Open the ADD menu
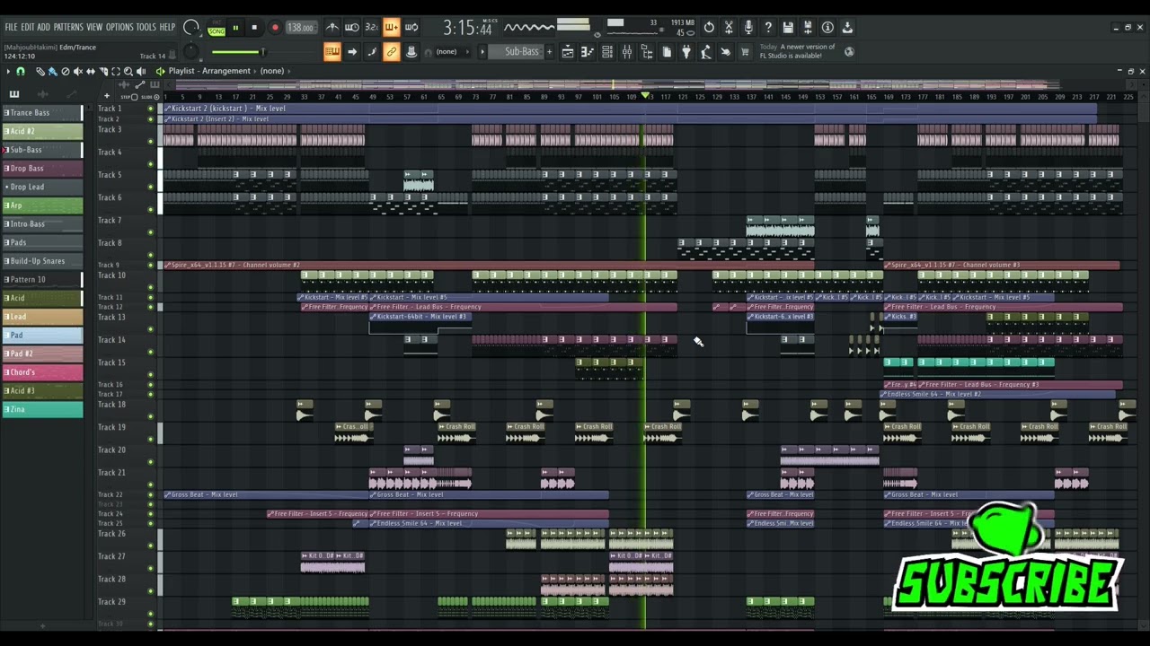1150x646 pixels. point(44,28)
